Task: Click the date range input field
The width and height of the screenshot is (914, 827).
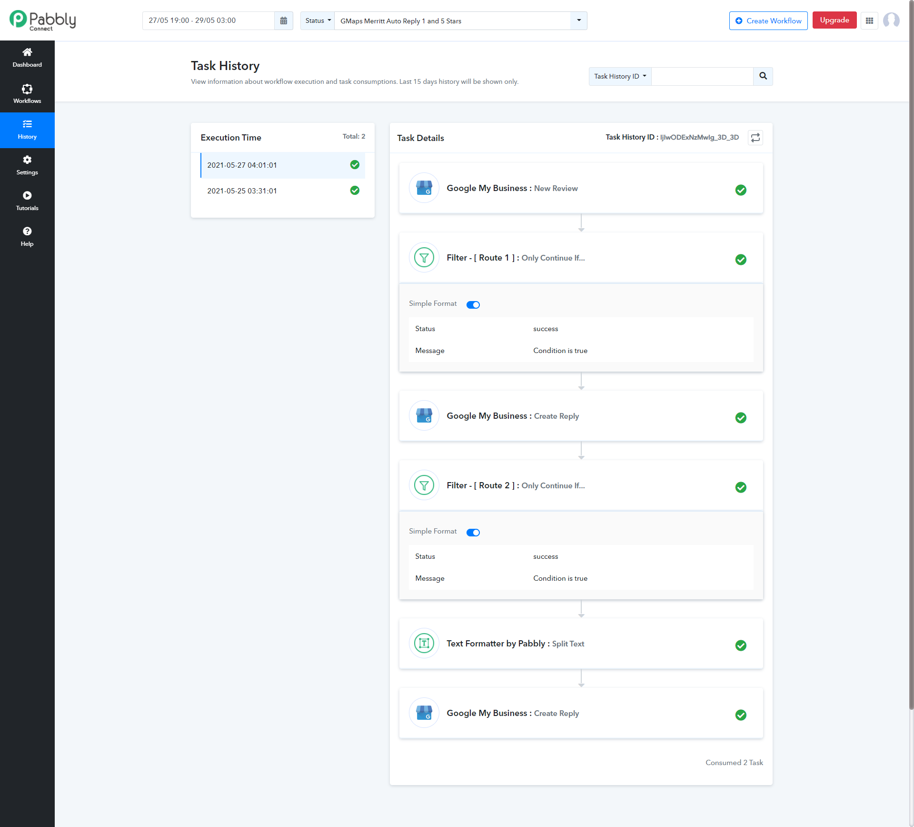Action: [209, 21]
